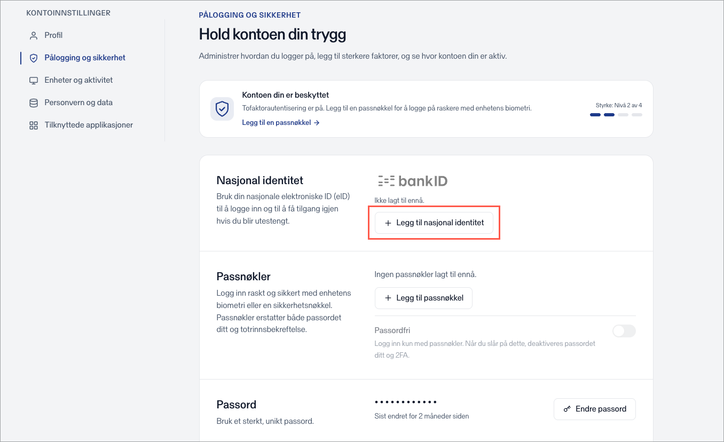Toggle the Passordfri switch

click(x=624, y=331)
